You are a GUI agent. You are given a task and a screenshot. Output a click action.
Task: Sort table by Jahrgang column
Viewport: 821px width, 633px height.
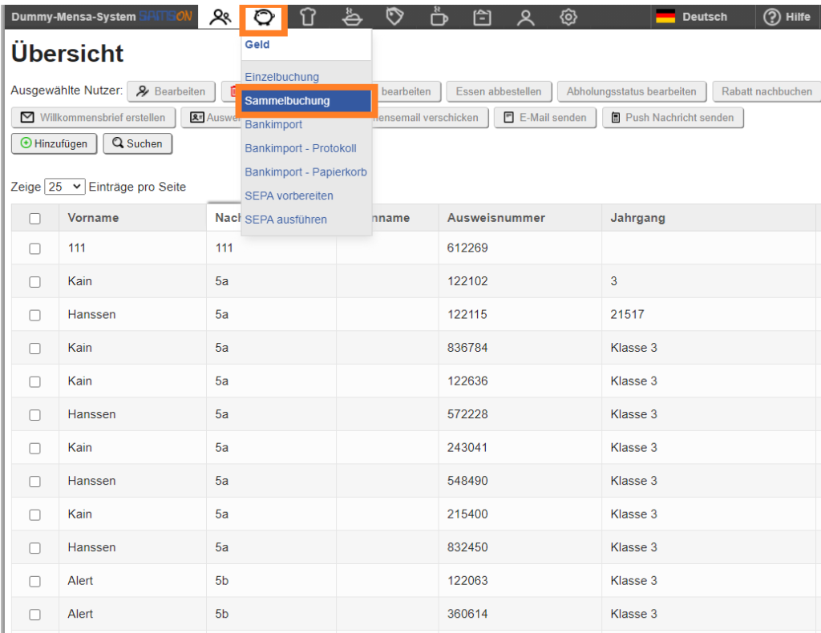pos(637,218)
